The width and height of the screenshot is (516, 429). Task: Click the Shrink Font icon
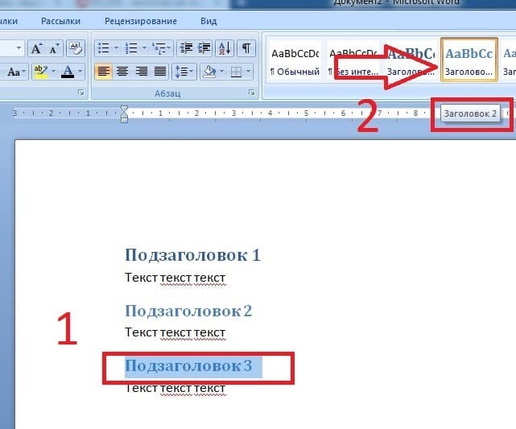54,48
